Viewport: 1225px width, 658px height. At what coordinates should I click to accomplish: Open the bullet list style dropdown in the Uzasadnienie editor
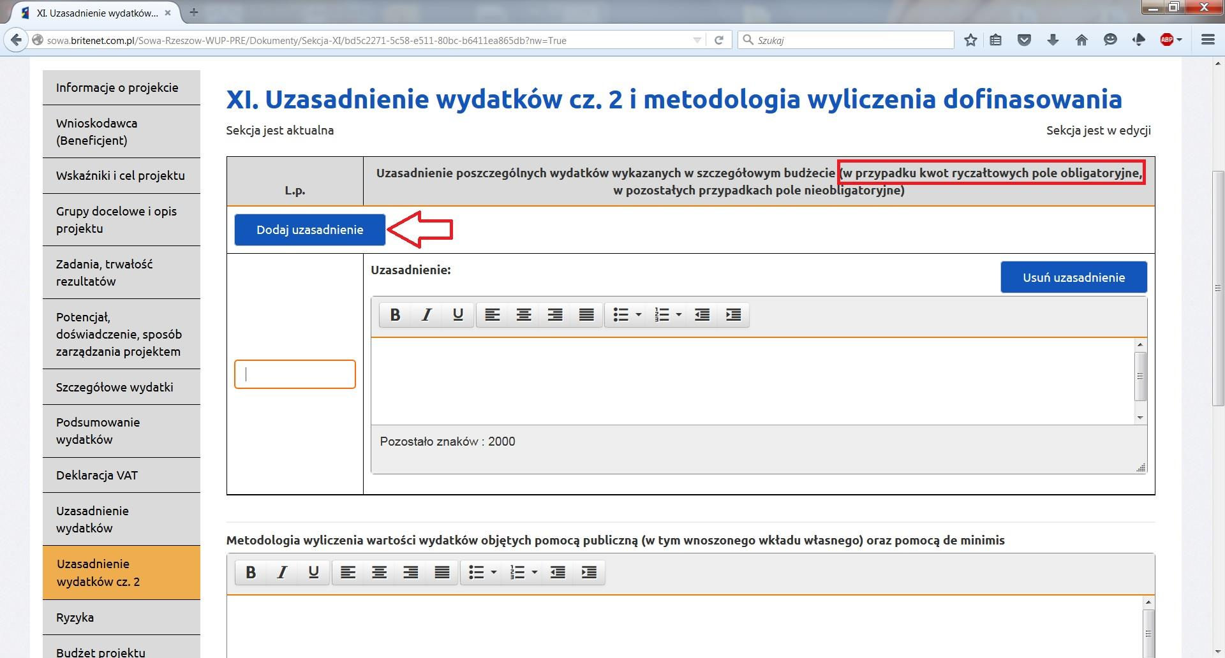click(x=638, y=314)
